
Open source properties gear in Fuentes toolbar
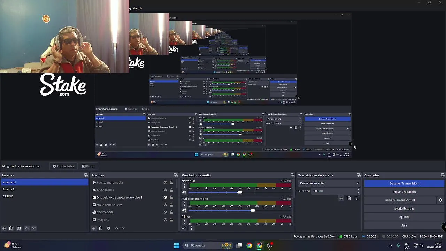click(x=109, y=228)
